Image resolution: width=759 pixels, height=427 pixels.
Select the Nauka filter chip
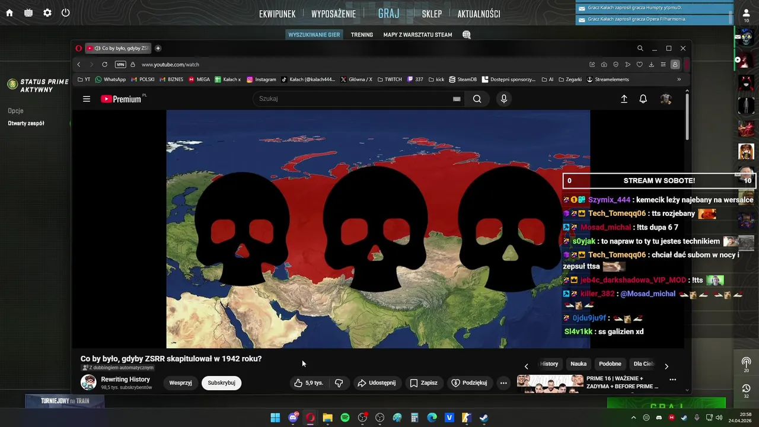578,364
